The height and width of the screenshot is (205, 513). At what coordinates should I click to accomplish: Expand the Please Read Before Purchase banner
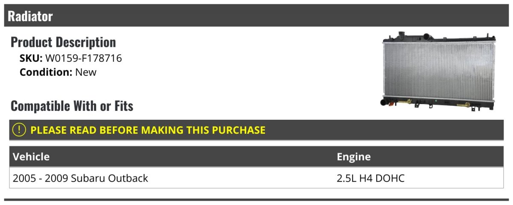tap(256, 130)
